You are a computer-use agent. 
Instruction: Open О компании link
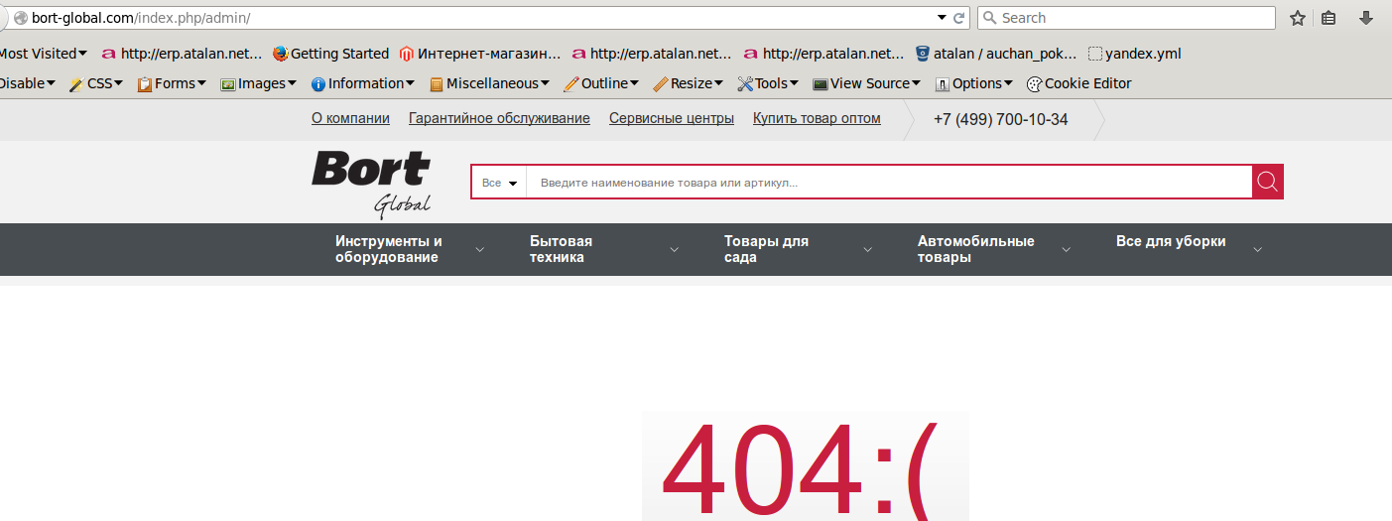click(350, 118)
